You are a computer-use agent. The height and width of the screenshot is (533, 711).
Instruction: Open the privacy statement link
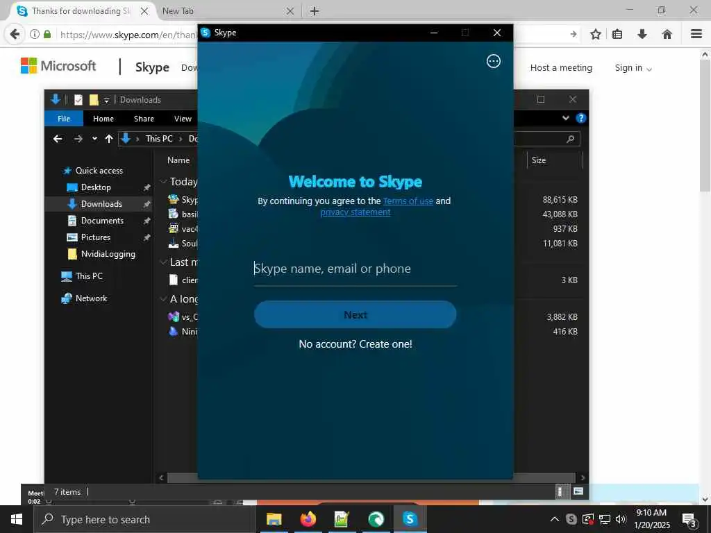[x=355, y=212]
